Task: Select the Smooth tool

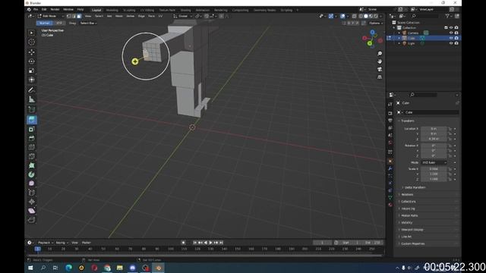Action: (x=32, y=184)
